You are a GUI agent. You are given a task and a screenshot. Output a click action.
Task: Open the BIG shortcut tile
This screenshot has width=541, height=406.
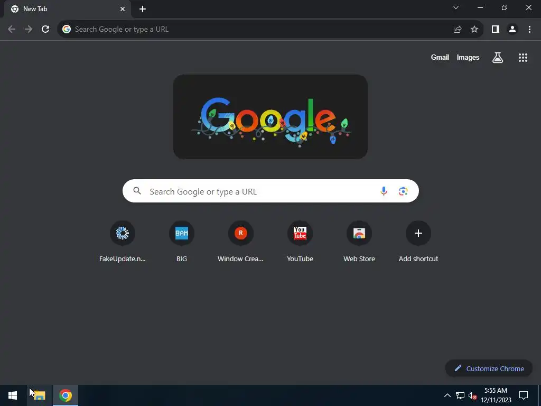click(x=182, y=242)
